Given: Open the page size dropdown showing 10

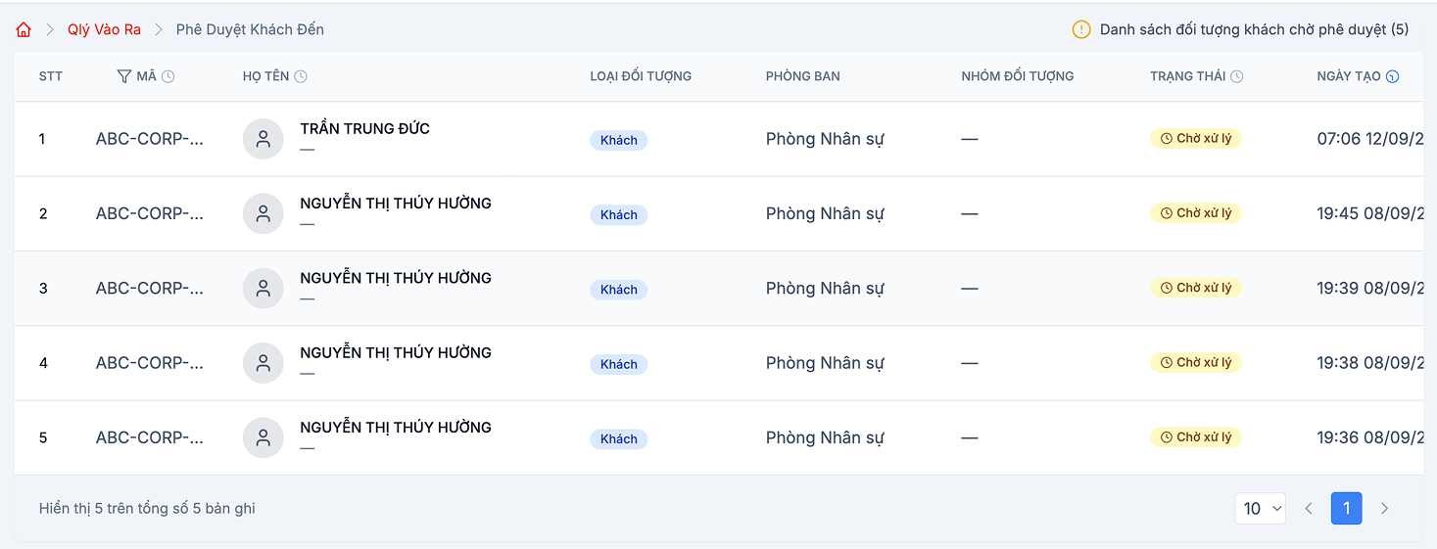Looking at the screenshot, I should [1260, 508].
